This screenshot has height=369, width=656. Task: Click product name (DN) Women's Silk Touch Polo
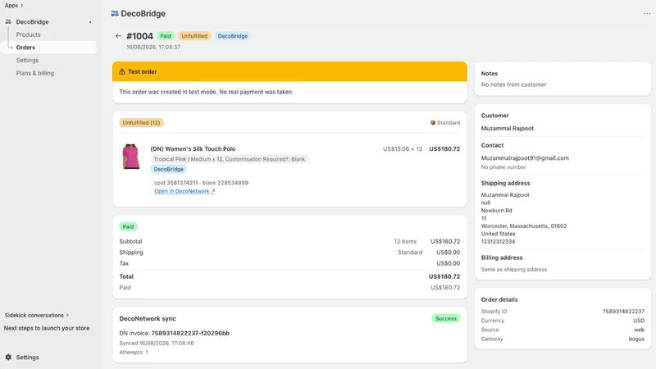coord(193,148)
